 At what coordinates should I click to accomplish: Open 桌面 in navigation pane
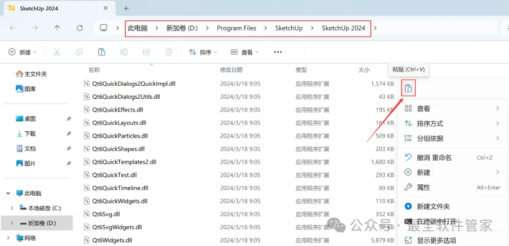click(26, 119)
